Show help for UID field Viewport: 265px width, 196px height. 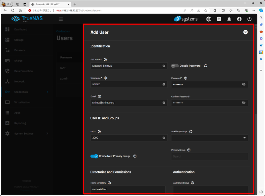[x=99, y=132]
